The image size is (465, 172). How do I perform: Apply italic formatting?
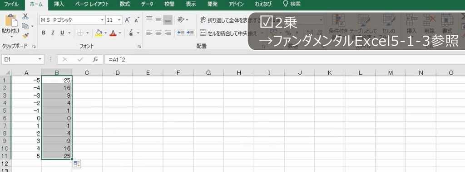(53, 33)
